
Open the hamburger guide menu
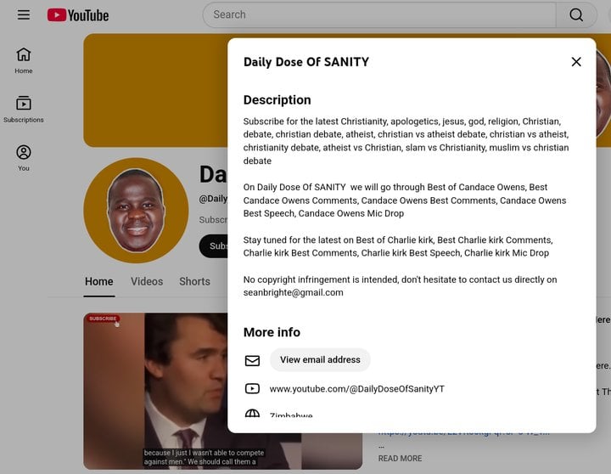click(24, 14)
